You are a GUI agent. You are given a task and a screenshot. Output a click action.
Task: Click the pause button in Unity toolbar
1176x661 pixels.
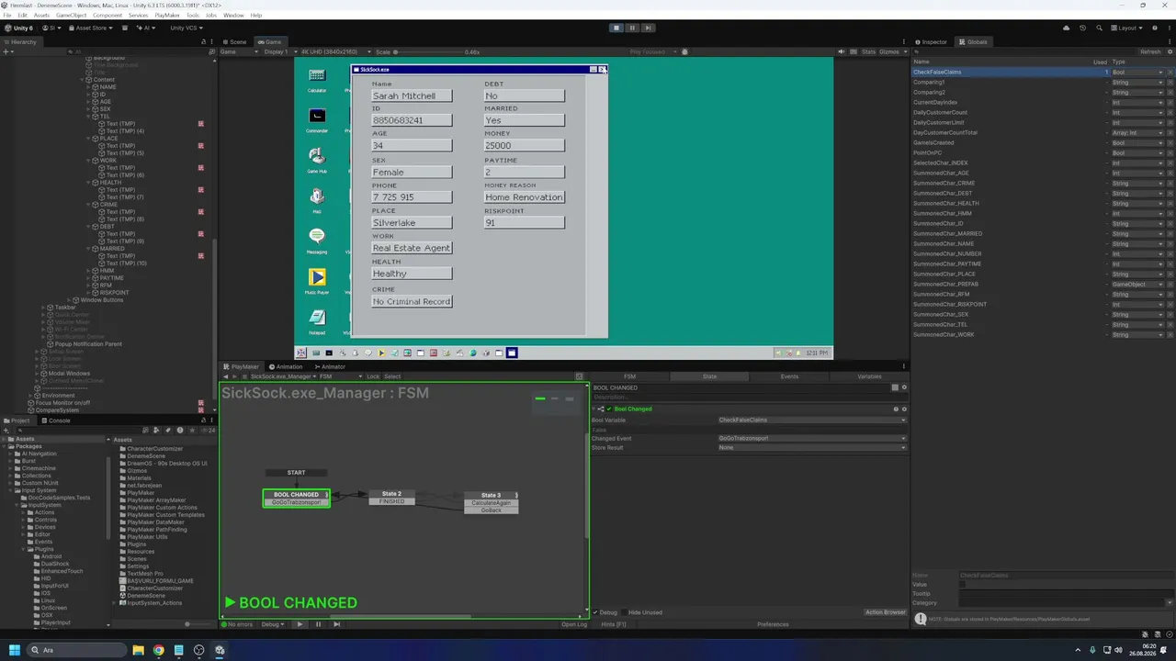632,28
